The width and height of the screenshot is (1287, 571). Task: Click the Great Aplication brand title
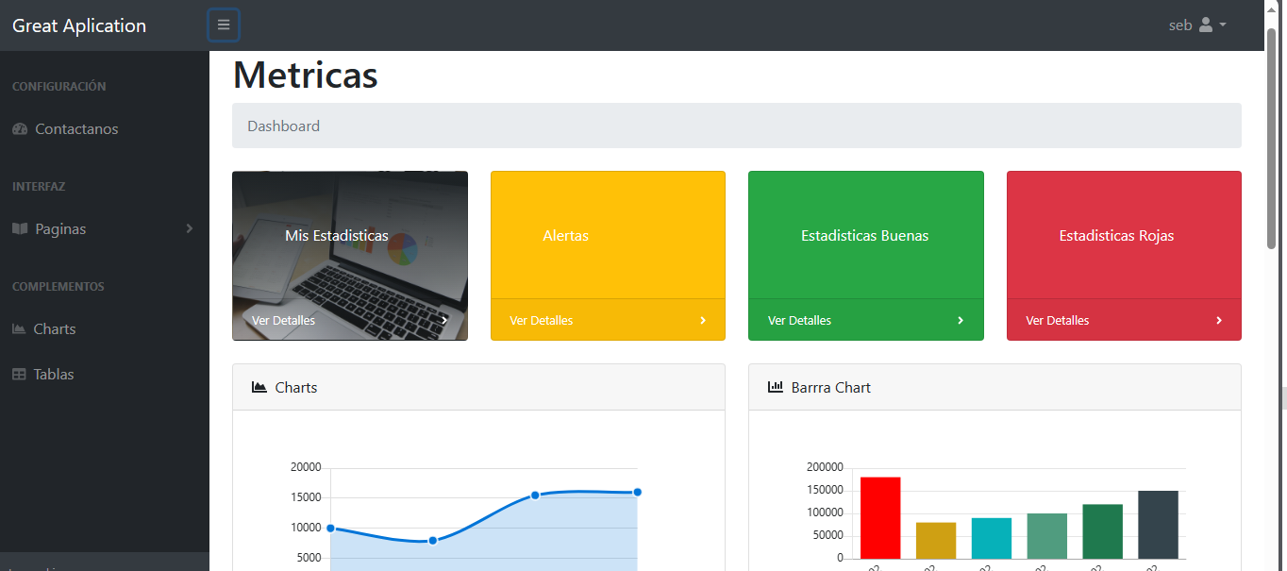click(79, 25)
